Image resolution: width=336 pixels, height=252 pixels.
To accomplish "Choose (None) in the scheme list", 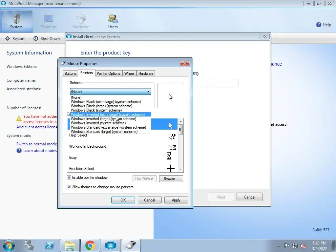I will (x=110, y=97).
